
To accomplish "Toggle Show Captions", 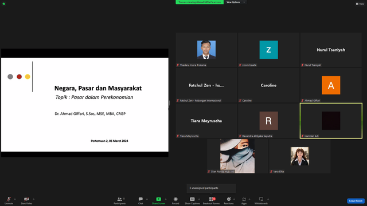I will coord(192,200).
